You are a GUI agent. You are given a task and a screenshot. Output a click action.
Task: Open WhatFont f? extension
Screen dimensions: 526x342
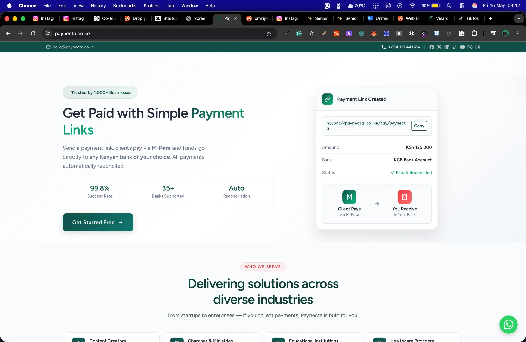(x=311, y=33)
